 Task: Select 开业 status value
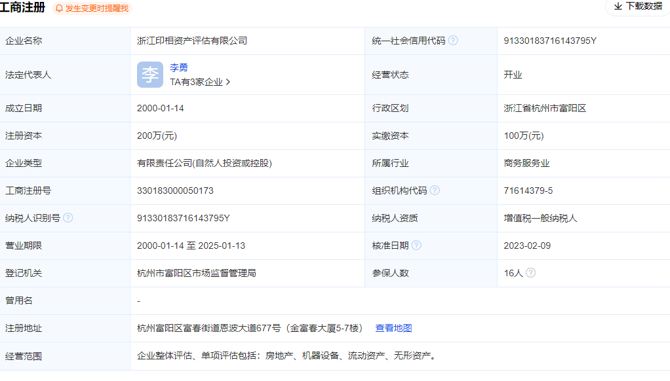coord(513,75)
